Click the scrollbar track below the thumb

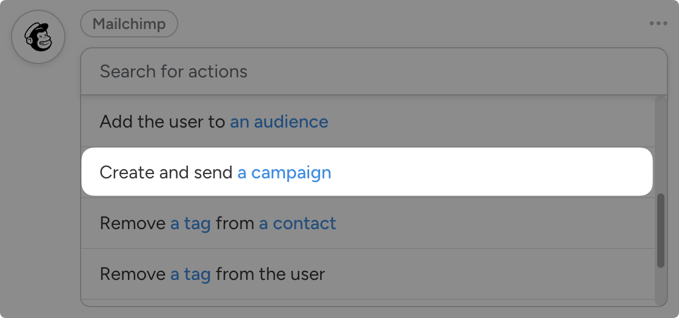[x=660, y=284]
